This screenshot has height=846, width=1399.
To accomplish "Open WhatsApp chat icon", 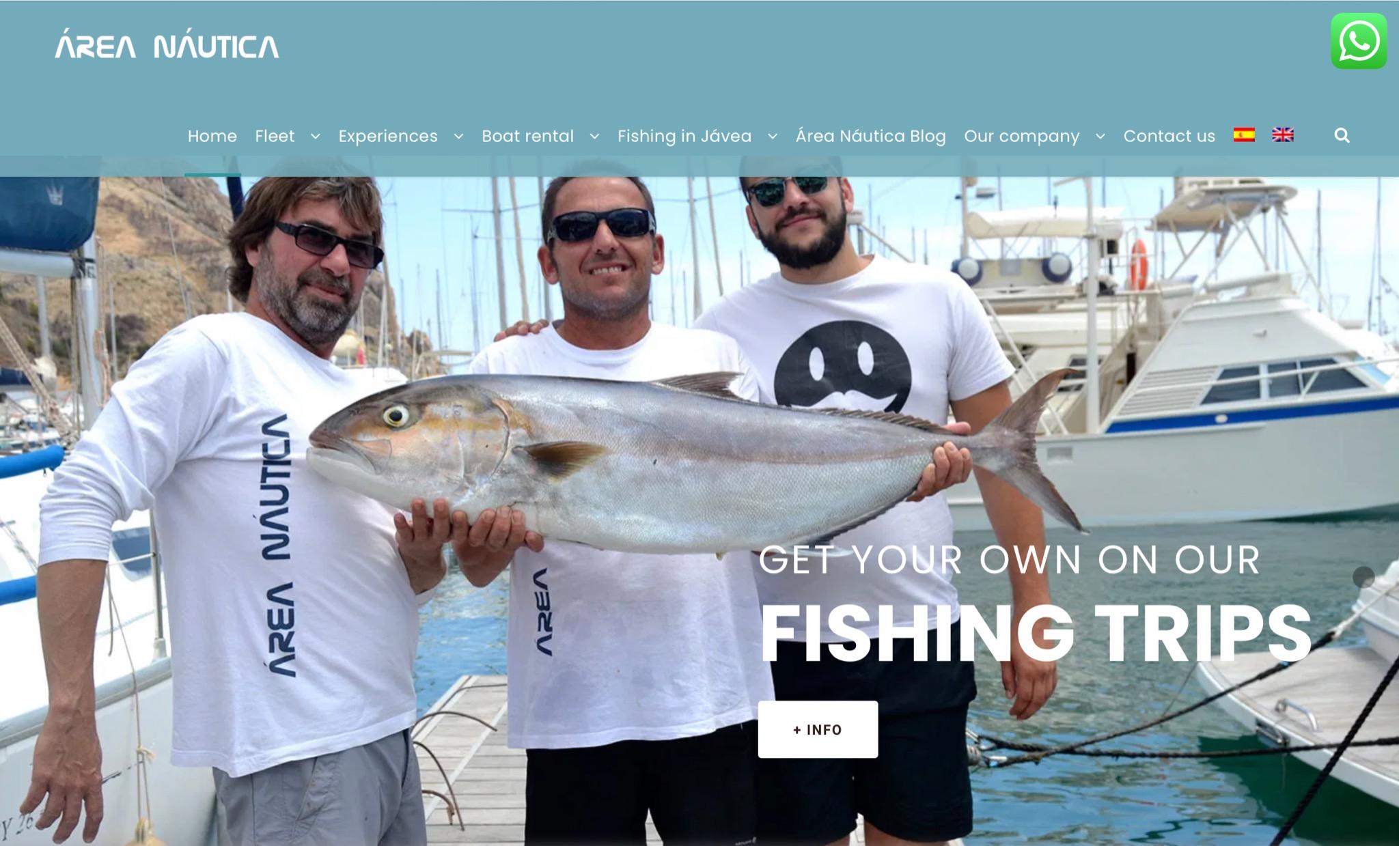I will click(x=1358, y=41).
